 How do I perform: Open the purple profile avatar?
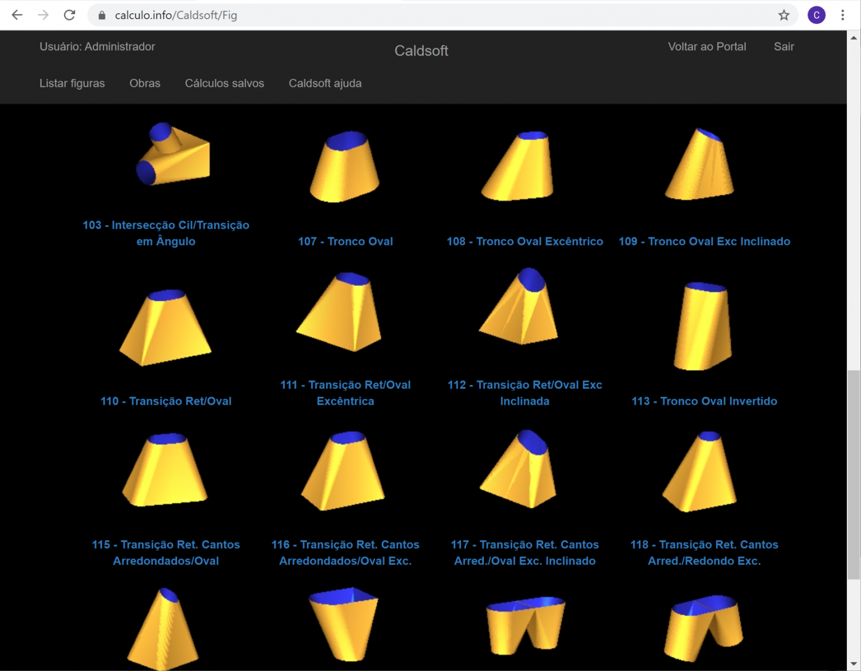point(816,15)
